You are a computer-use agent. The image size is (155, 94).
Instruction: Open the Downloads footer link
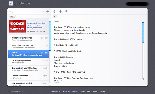[x=56, y=91]
